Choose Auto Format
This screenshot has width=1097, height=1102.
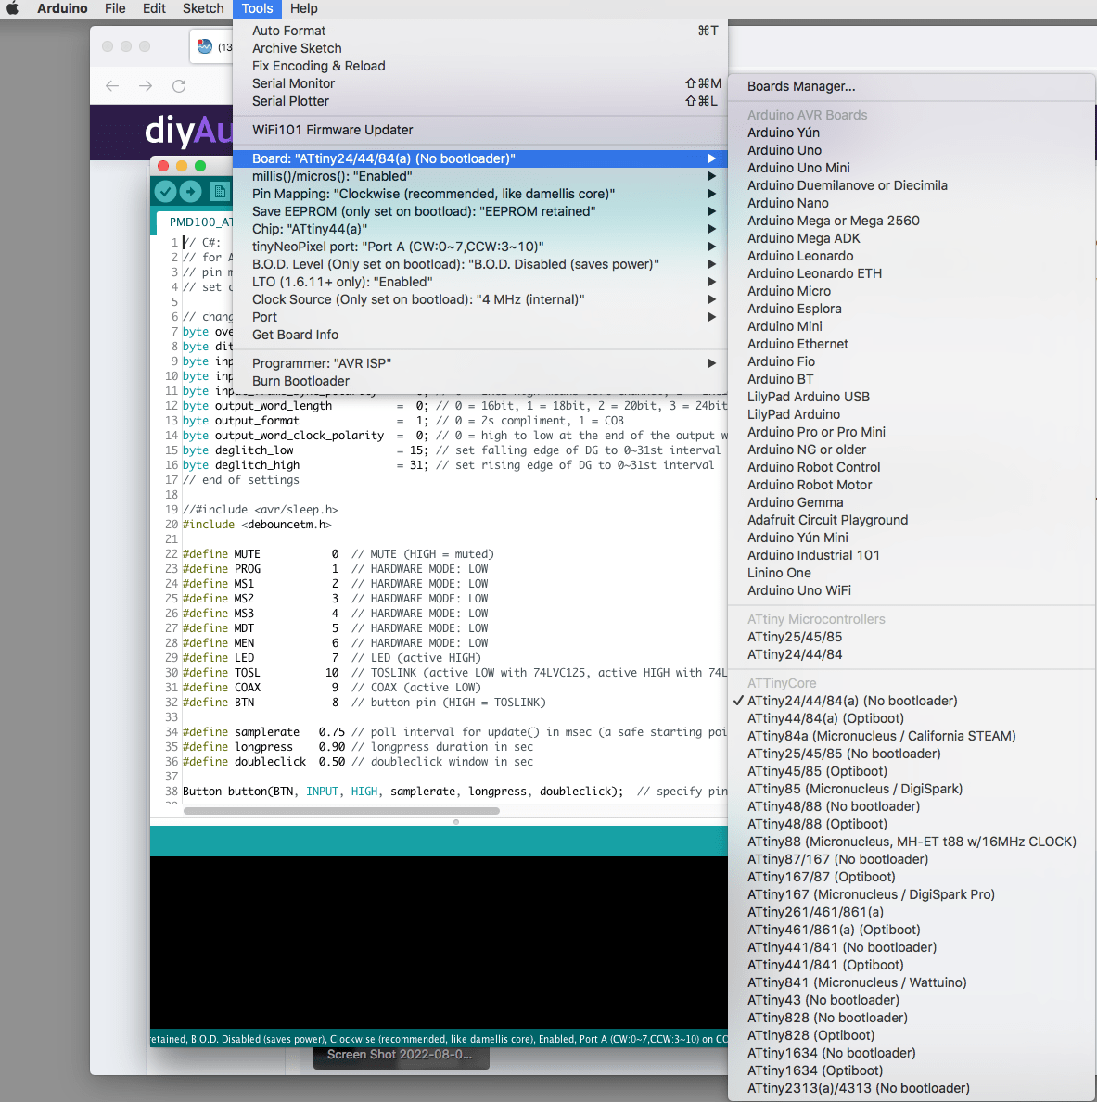pos(480,31)
